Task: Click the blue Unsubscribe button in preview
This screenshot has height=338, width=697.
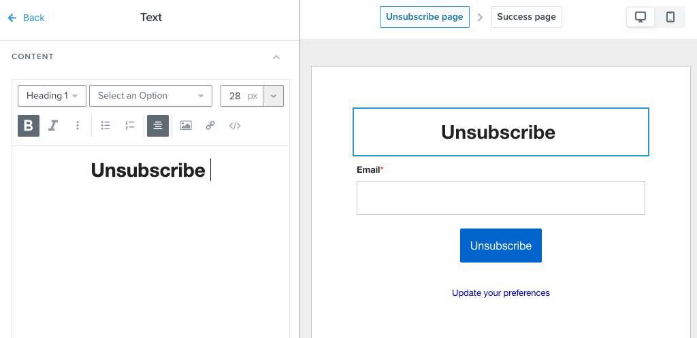Action: coord(501,246)
